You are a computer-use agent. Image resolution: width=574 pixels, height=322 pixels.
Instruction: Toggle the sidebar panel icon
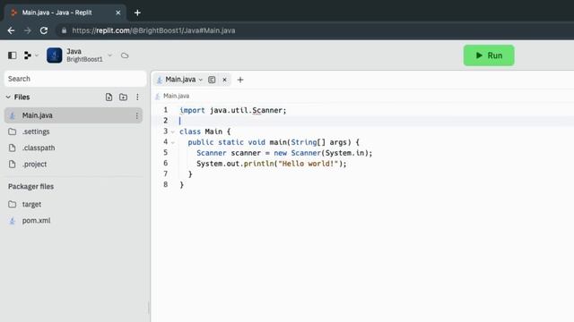[x=12, y=55]
